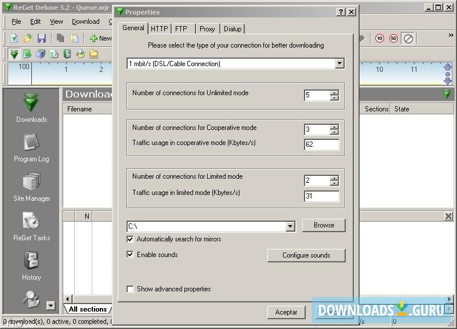Click limited mode traffic usage field

[321, 196]
